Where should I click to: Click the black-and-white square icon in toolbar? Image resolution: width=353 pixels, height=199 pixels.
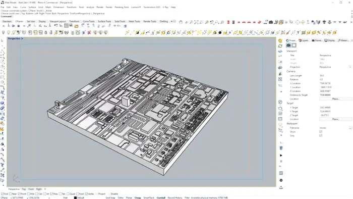pos(137,33)
